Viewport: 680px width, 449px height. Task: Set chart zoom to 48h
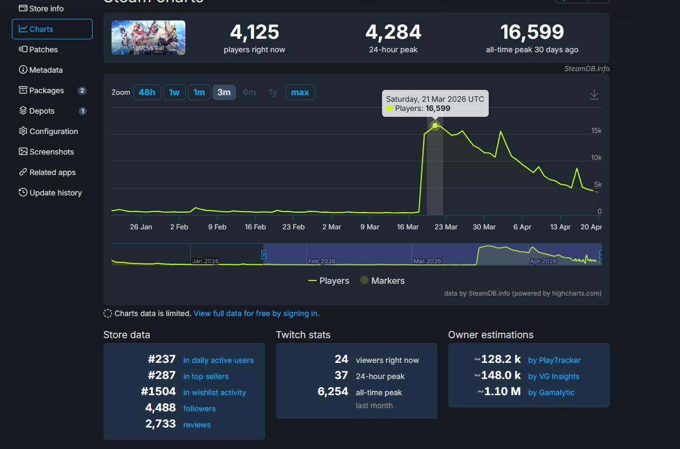147,92
